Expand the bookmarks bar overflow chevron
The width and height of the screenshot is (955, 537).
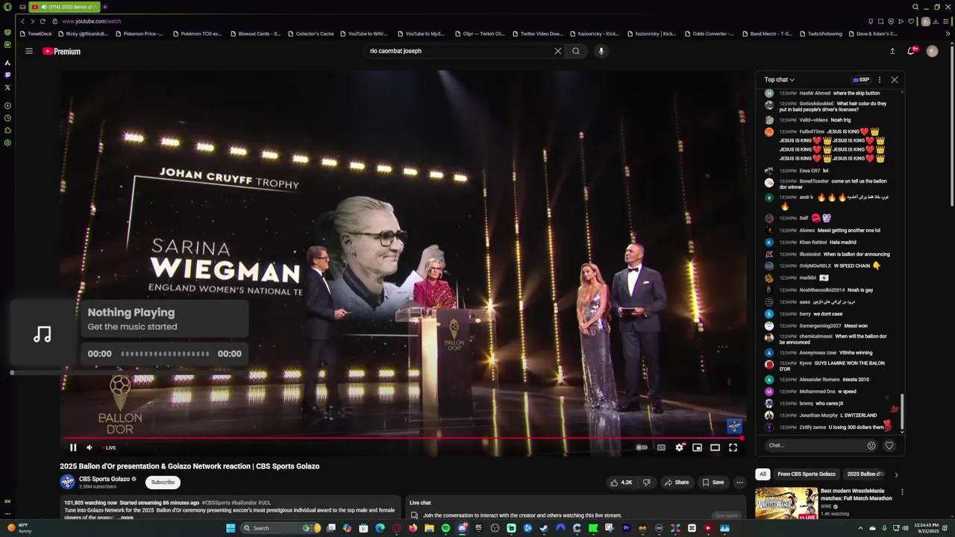pyautogui.click(x=948, y=34)
